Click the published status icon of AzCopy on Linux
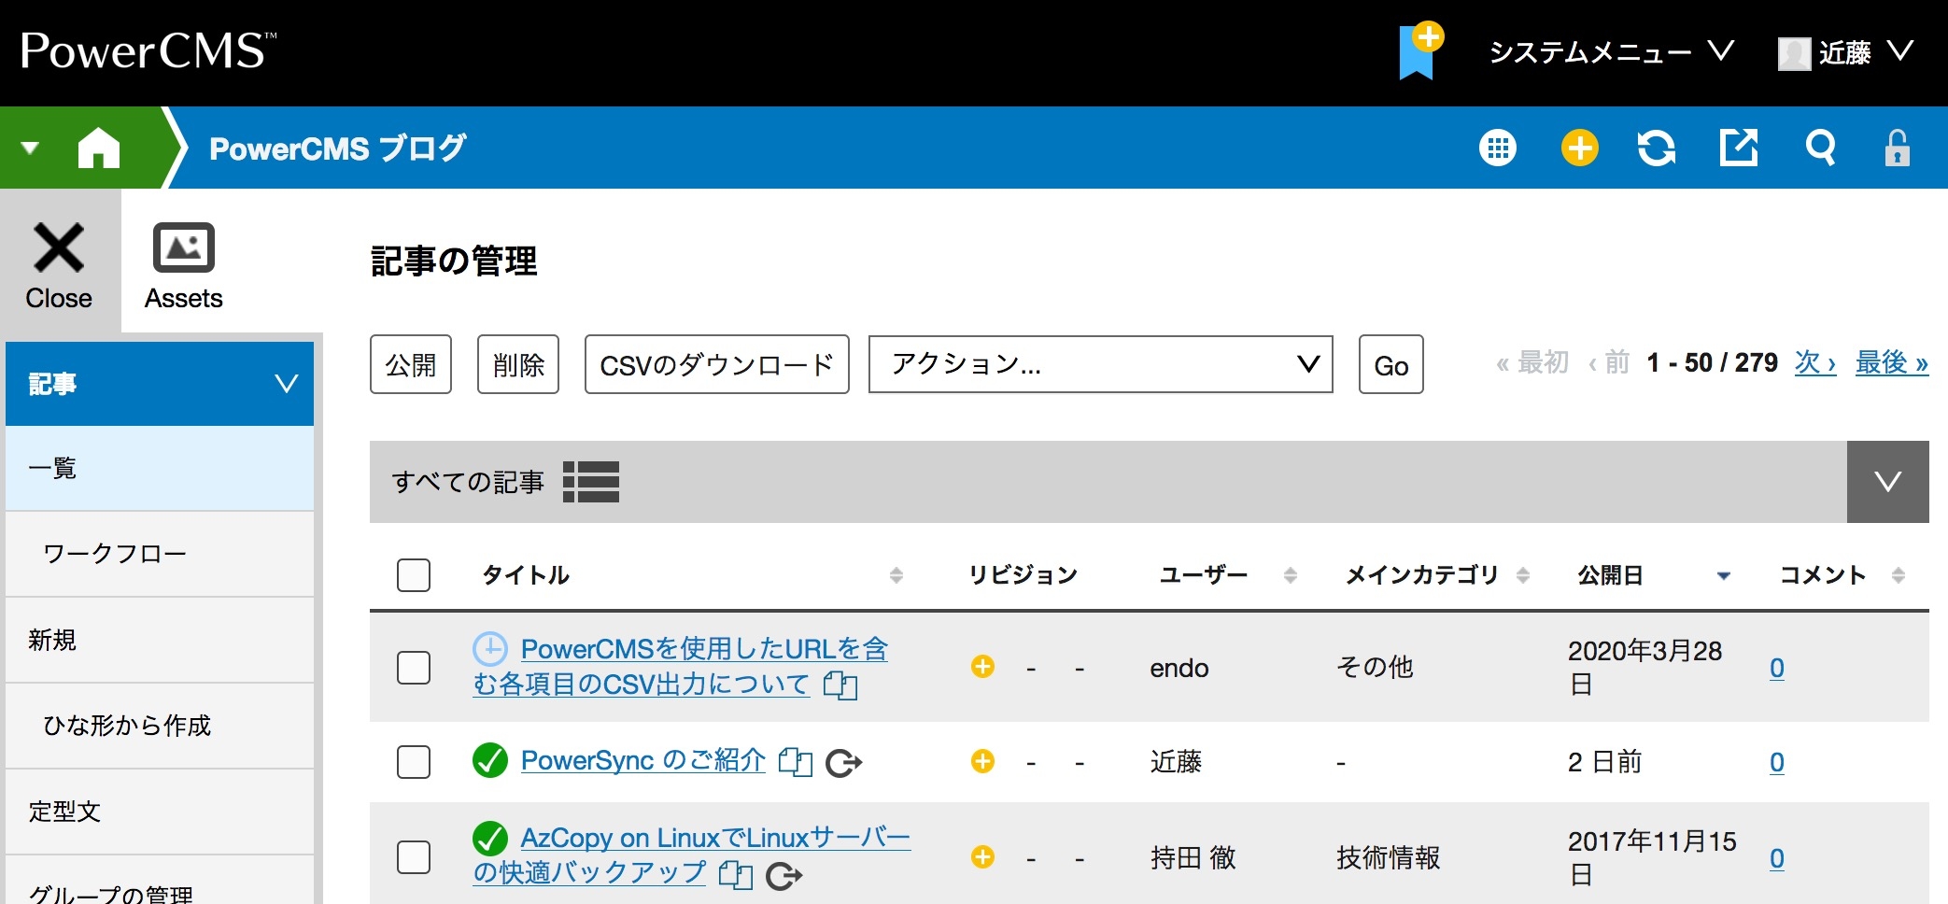This screenshot has width=1948, height=904. coord(490,839)
